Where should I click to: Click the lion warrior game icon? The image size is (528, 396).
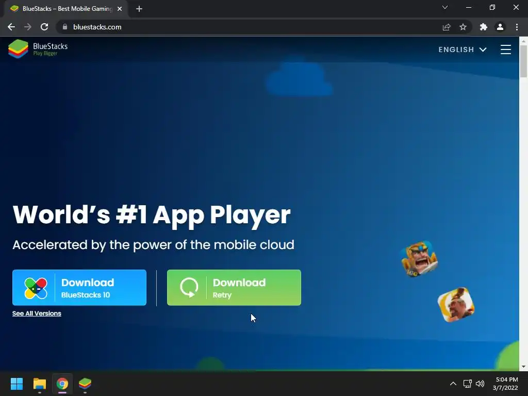419,259
